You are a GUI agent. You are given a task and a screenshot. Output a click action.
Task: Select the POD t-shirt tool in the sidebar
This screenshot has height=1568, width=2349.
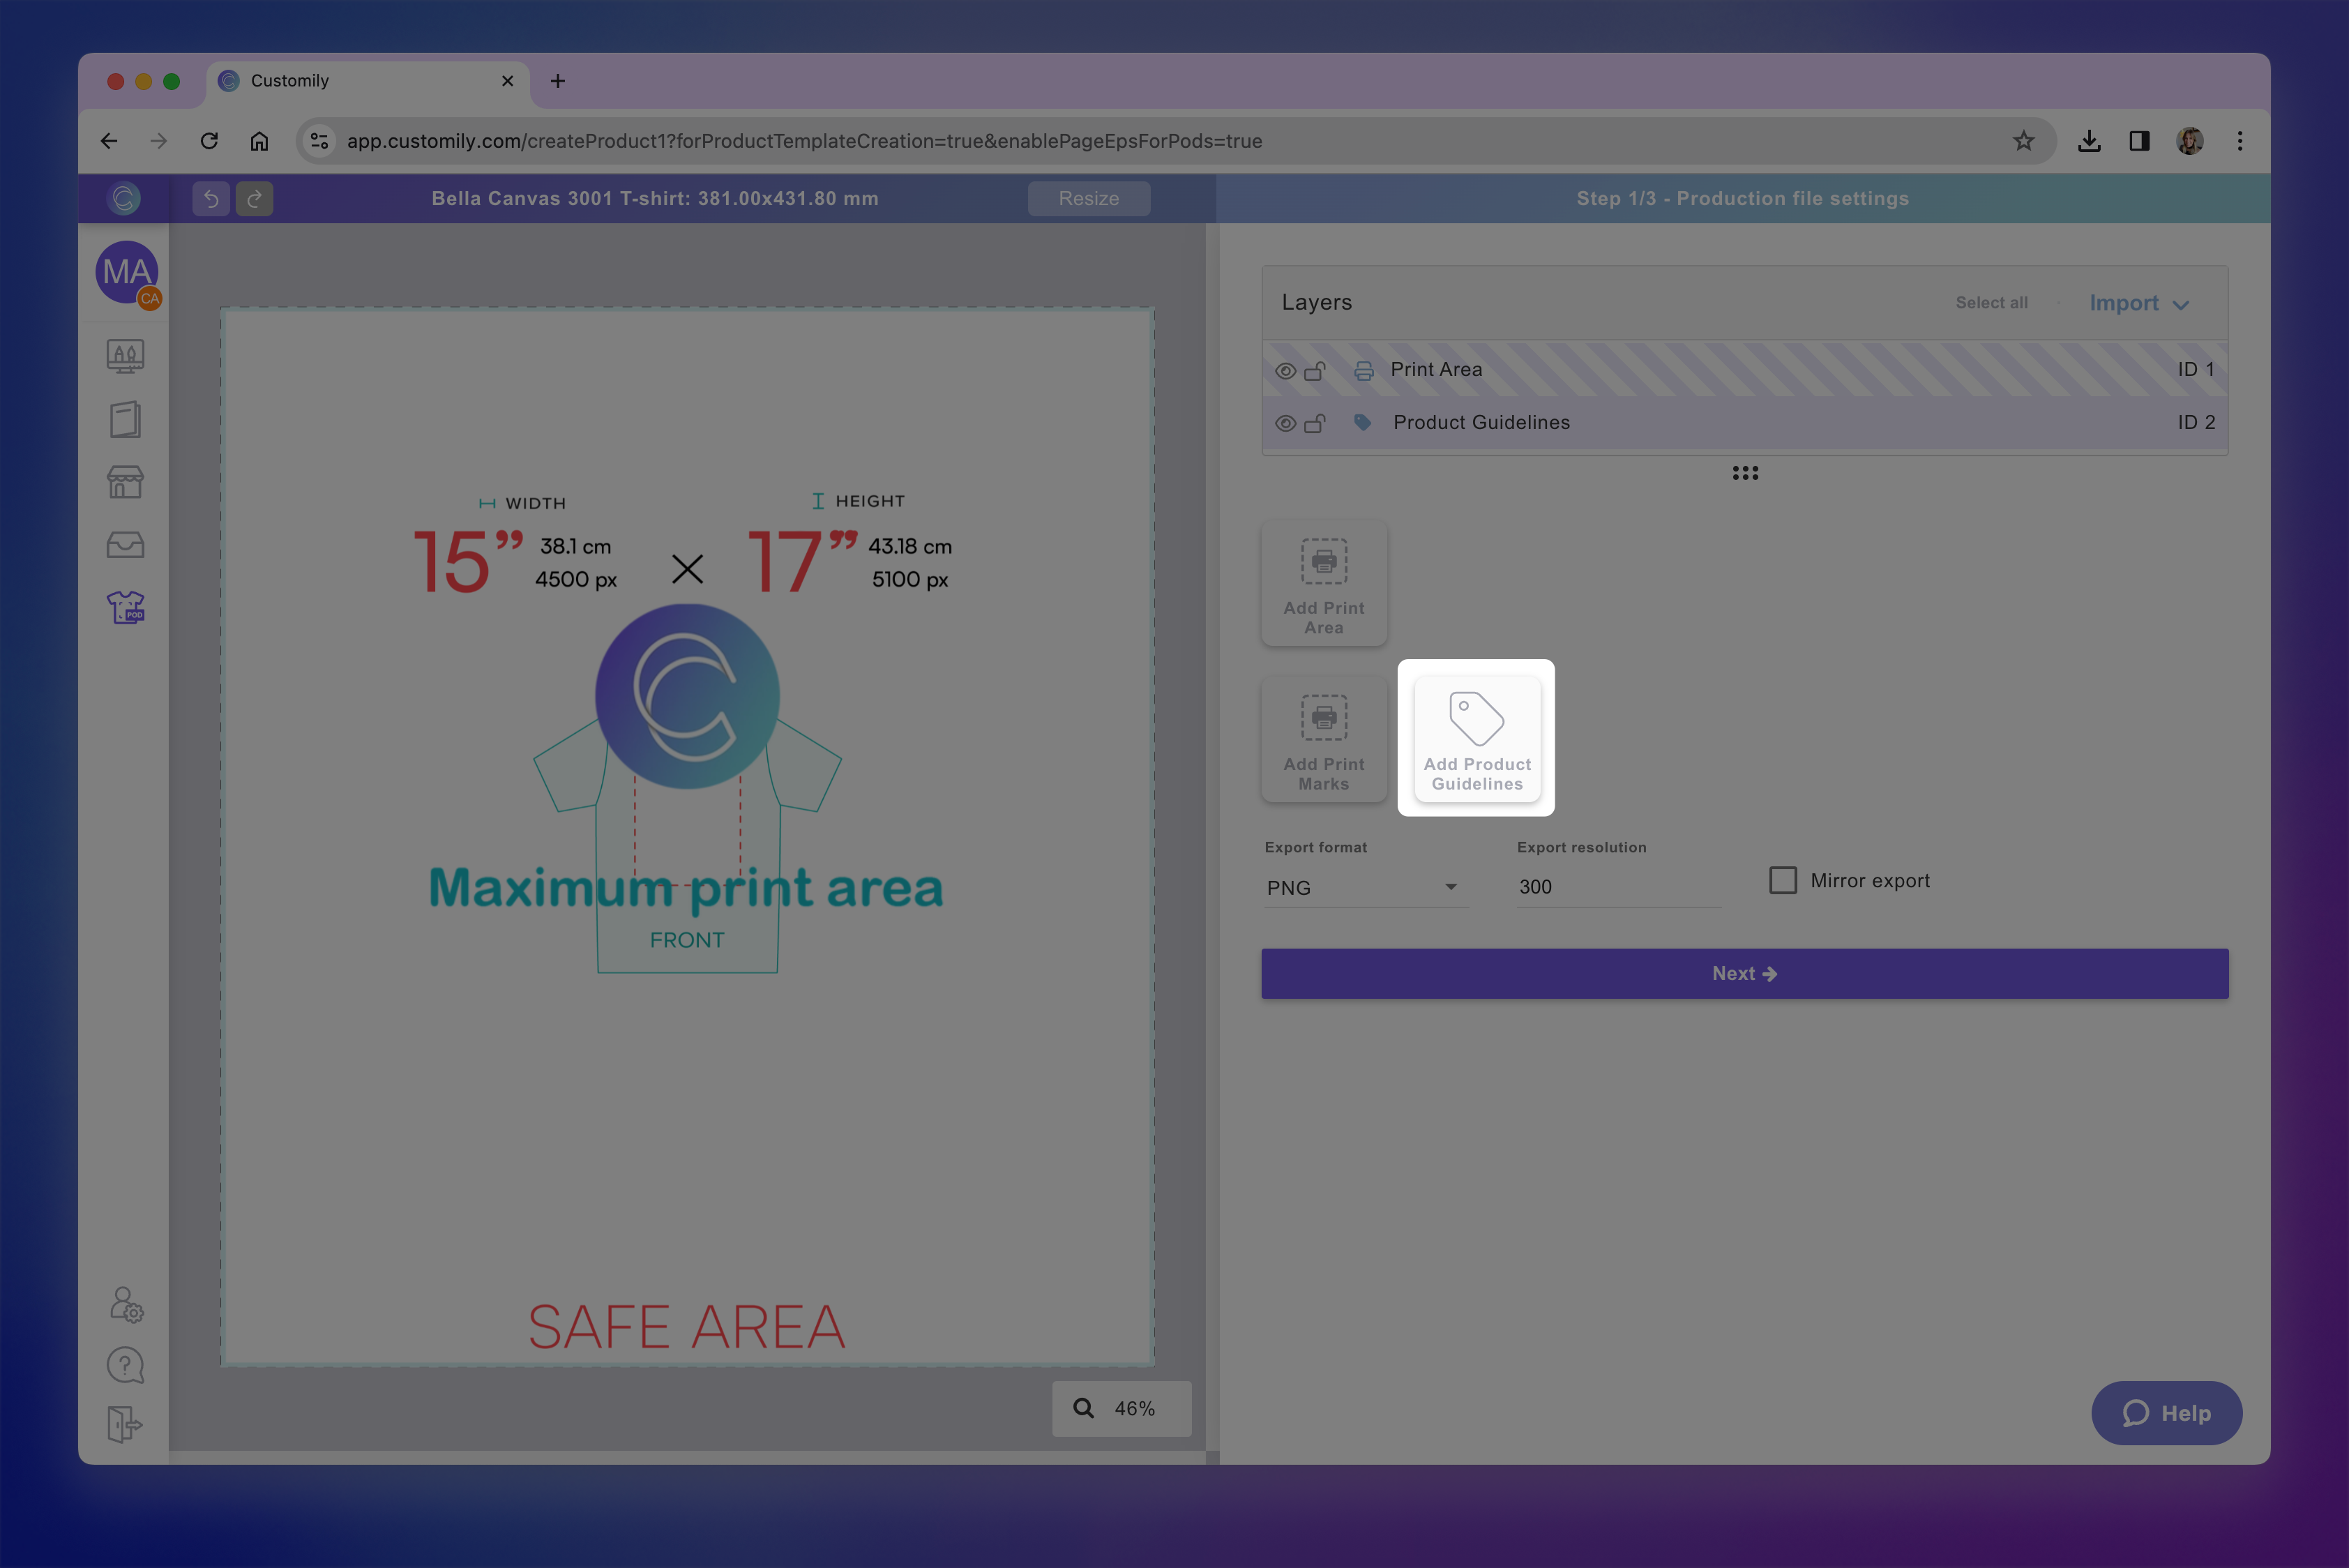125,606
